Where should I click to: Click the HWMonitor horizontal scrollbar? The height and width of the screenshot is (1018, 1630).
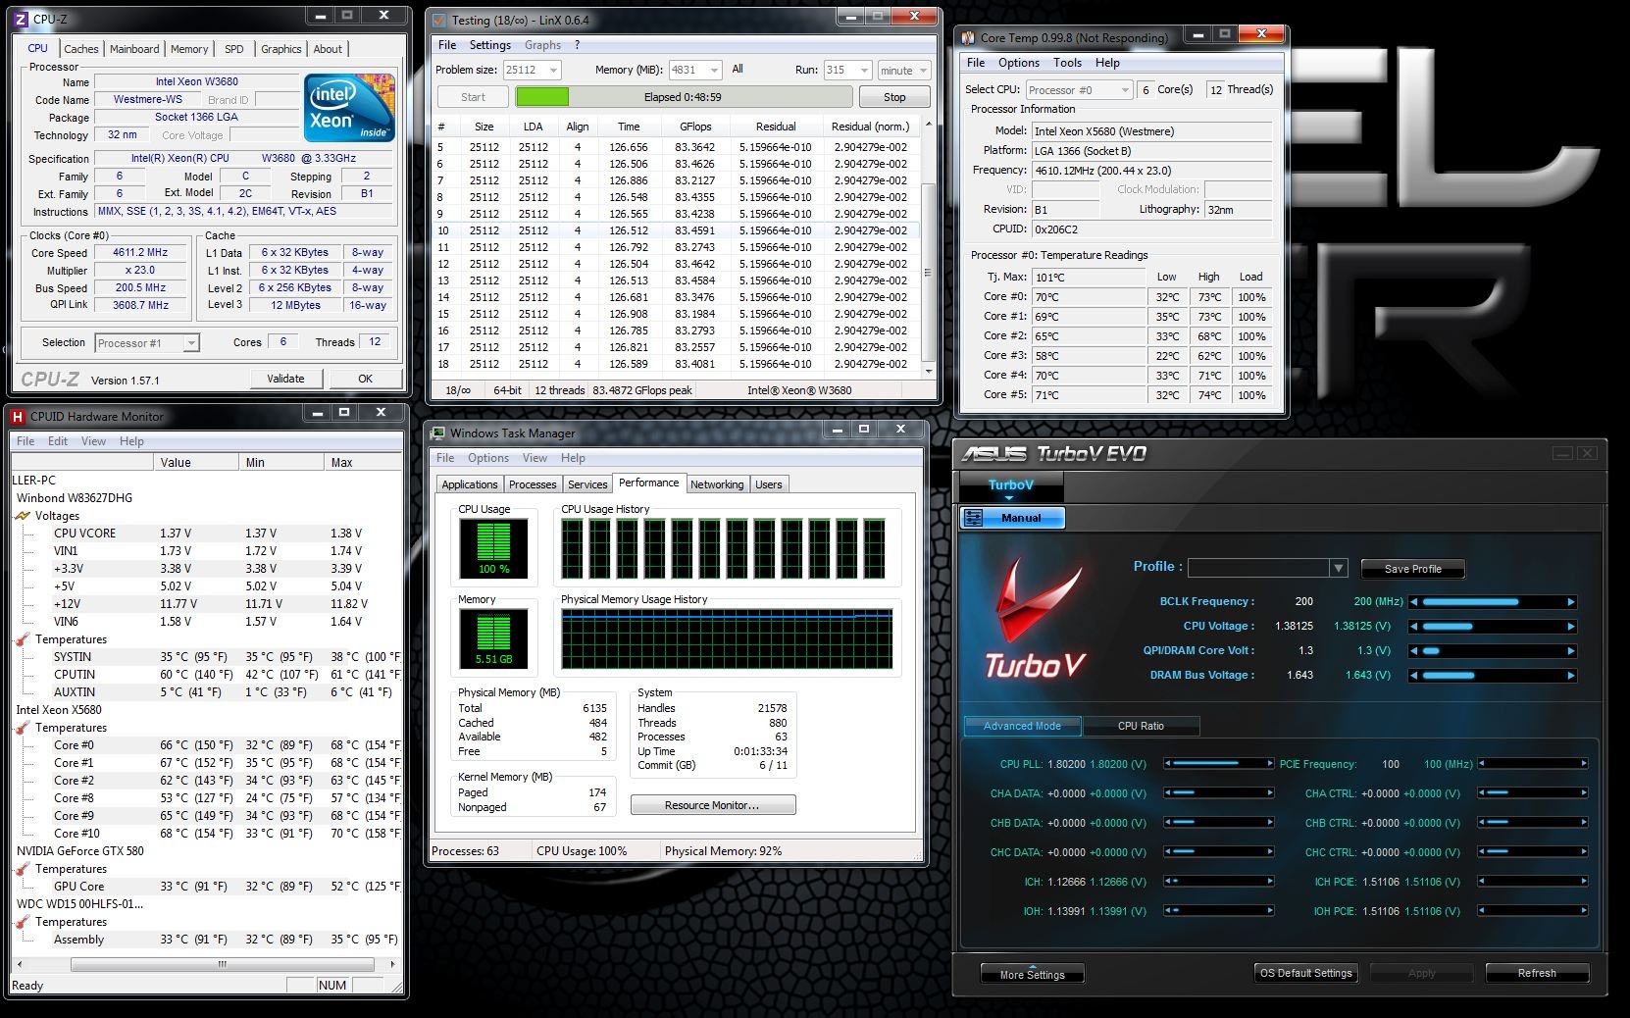click(222, 964)
